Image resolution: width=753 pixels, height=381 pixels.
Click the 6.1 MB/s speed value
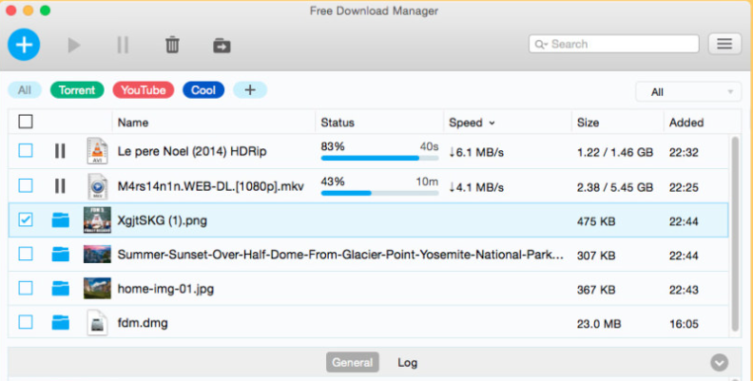point(476,152)
